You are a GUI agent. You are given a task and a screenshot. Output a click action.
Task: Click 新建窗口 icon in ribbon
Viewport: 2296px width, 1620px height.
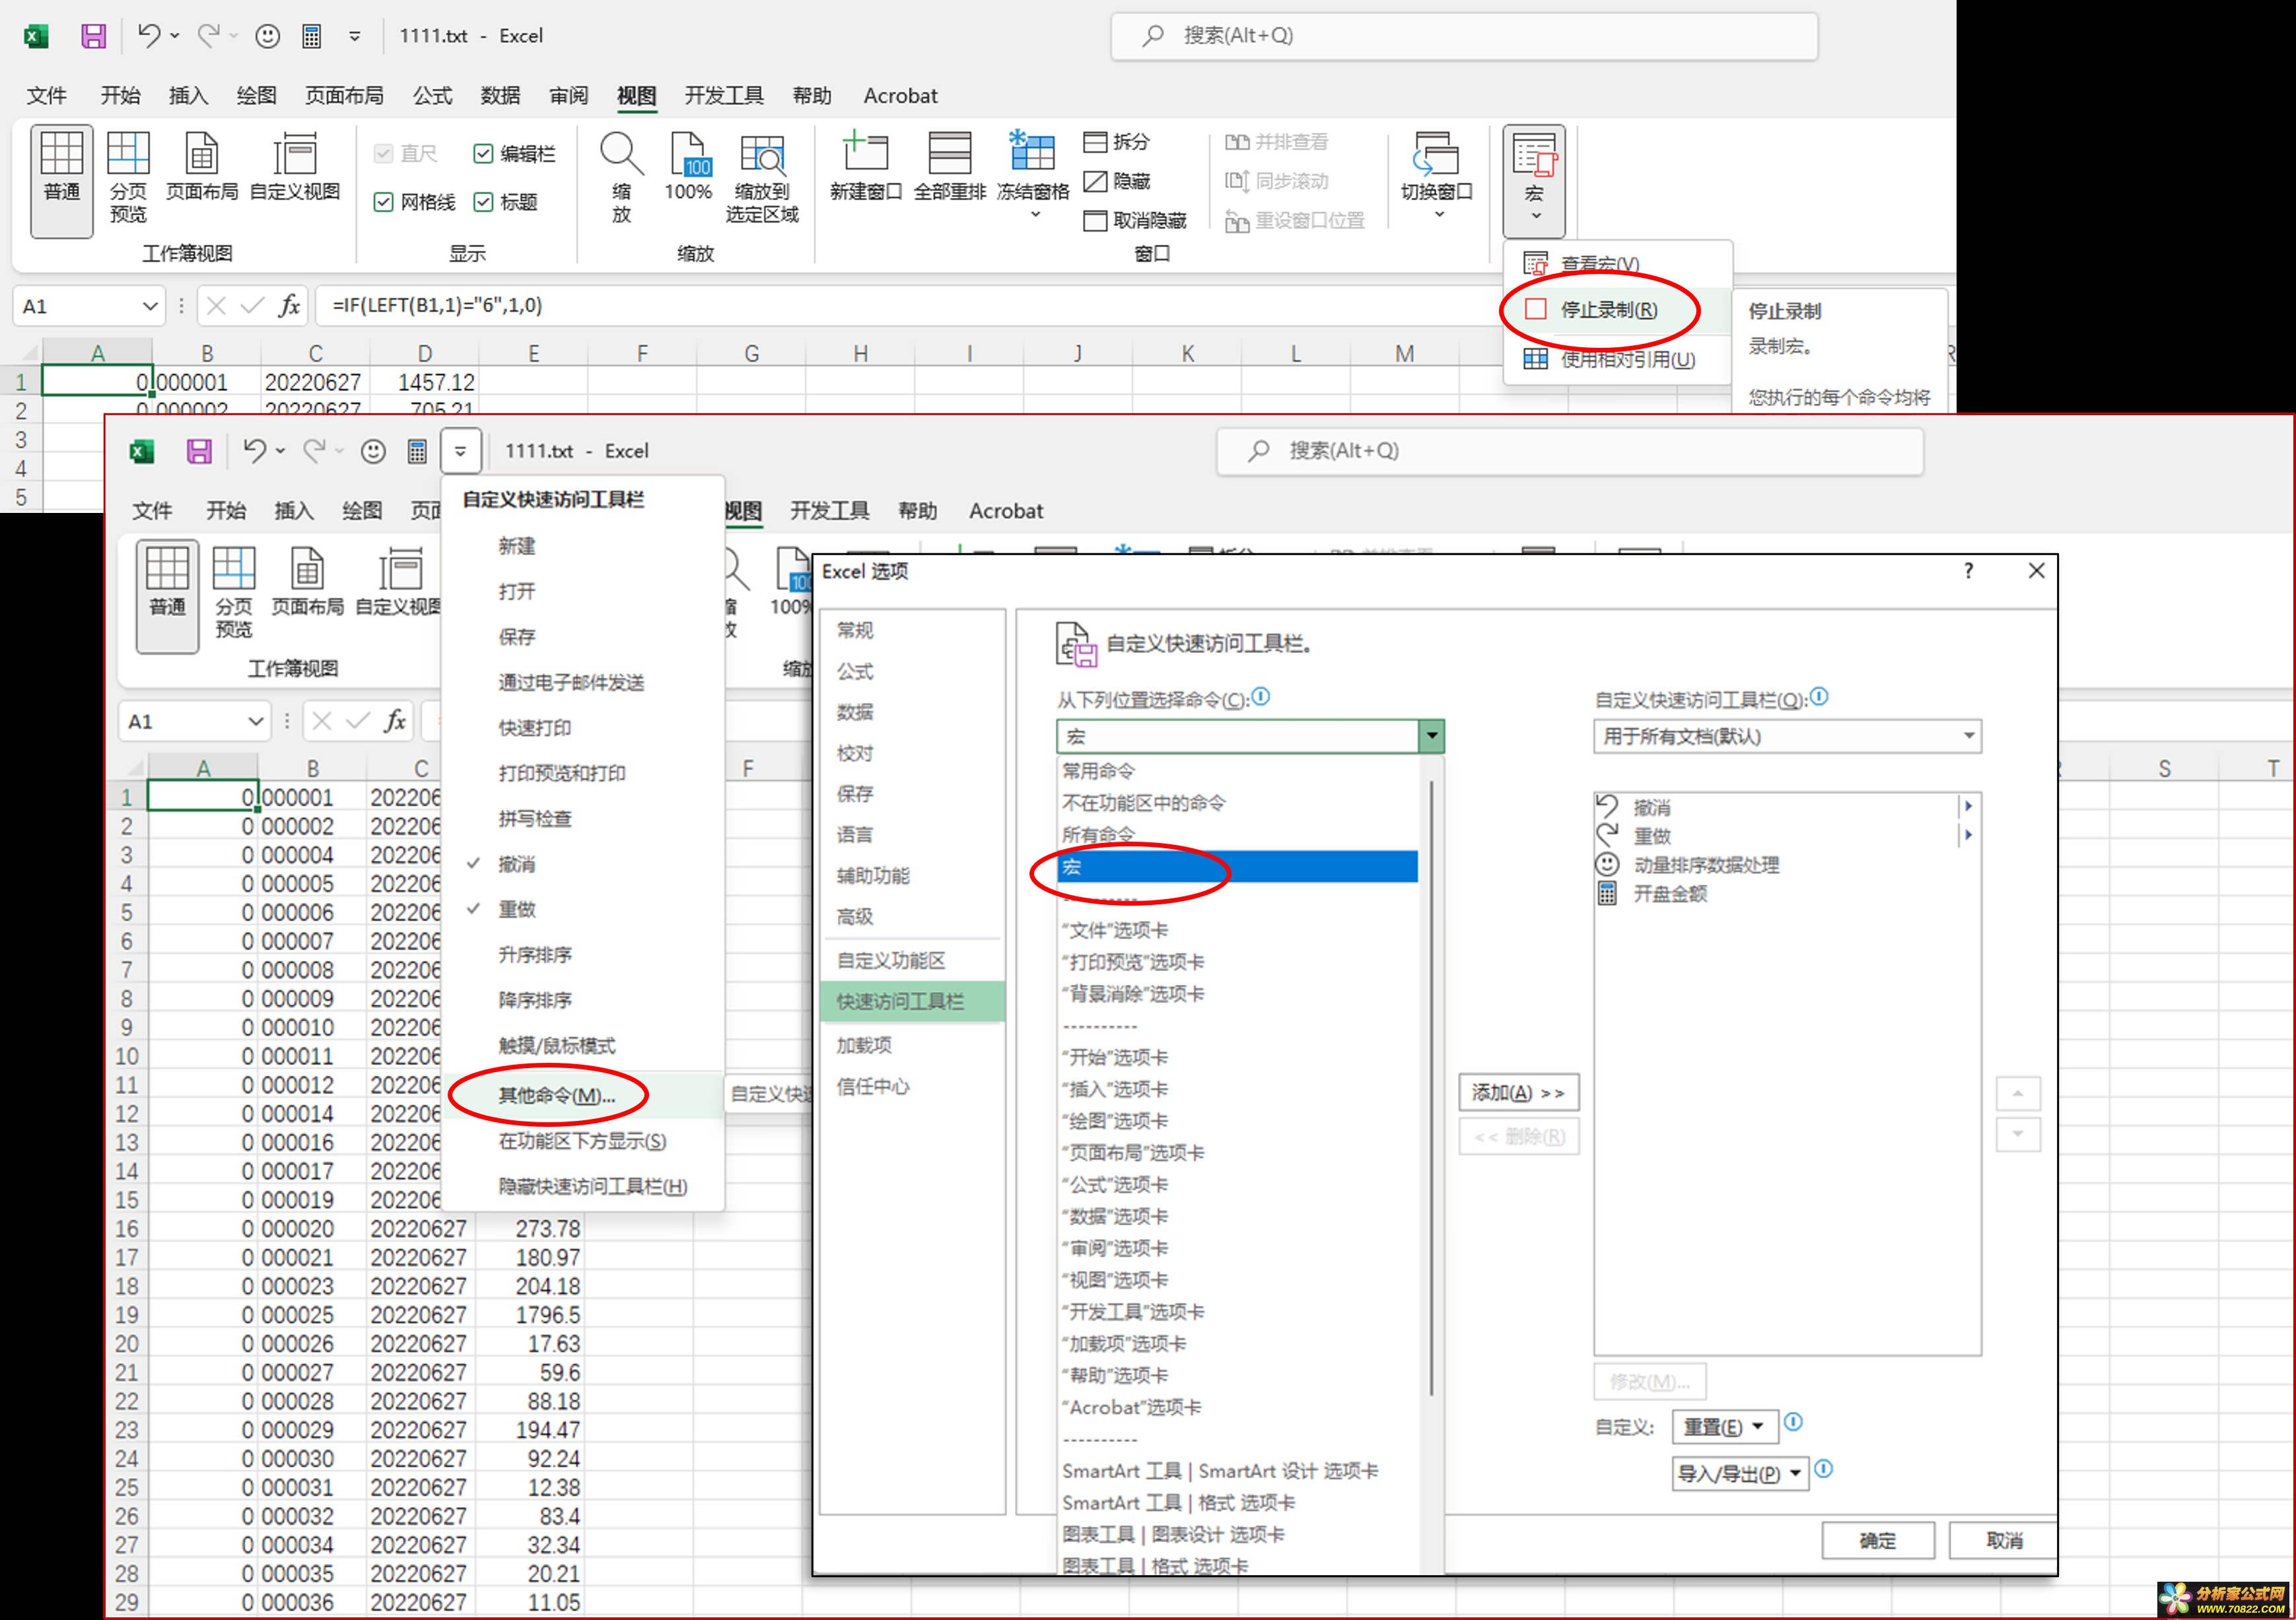(866, 152)
